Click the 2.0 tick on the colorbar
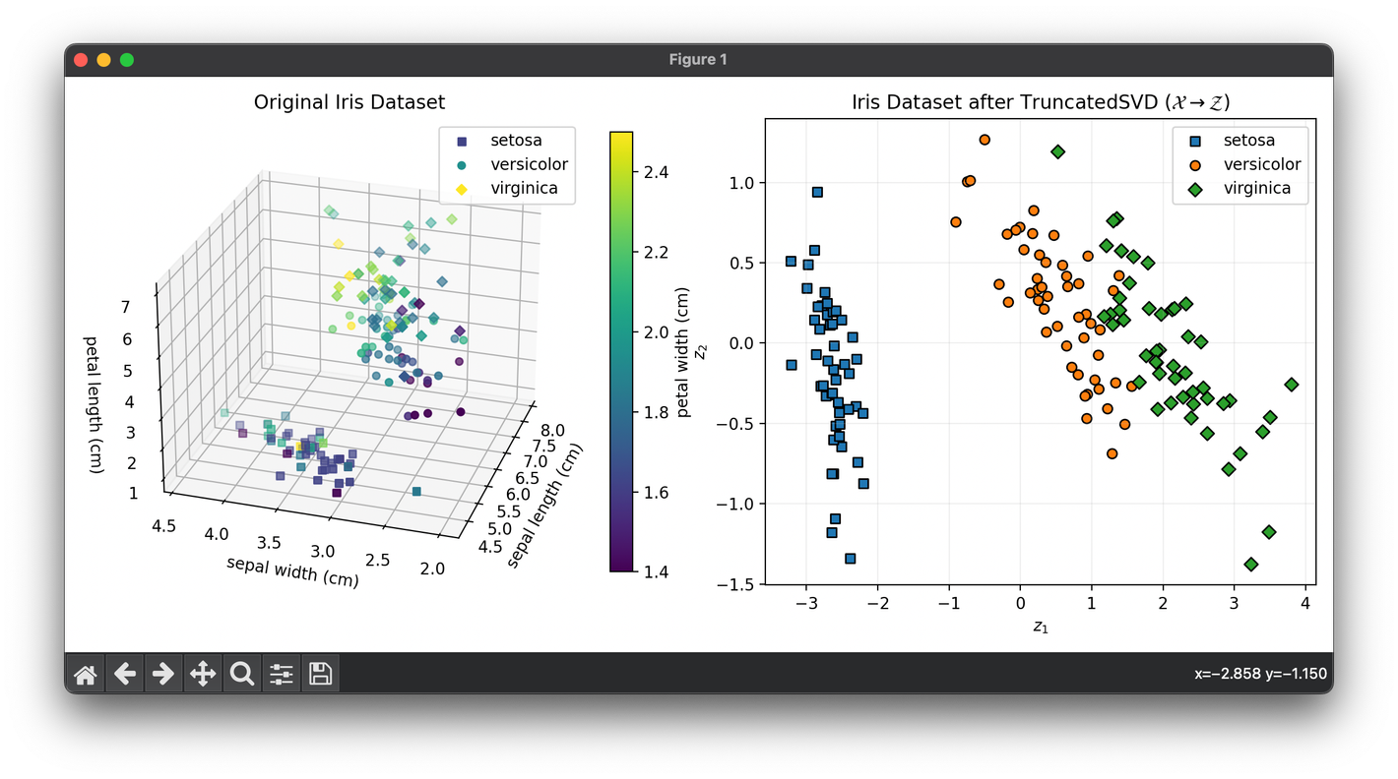Screen dimensions: 1398x779 (x=657, y=332)
